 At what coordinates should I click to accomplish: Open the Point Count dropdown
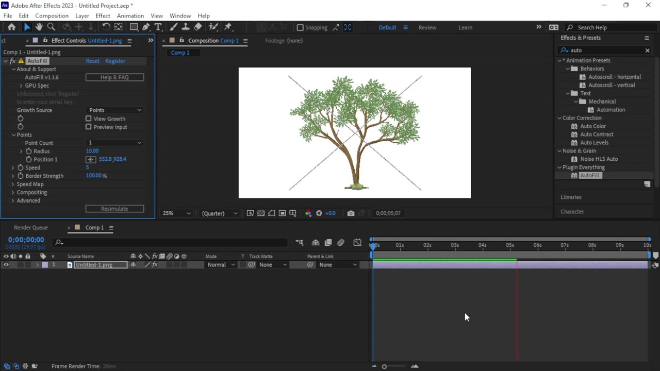[x=114, y=143]
